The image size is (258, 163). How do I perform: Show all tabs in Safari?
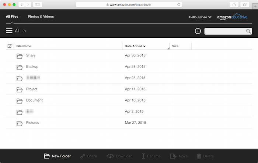coord(245,4)
